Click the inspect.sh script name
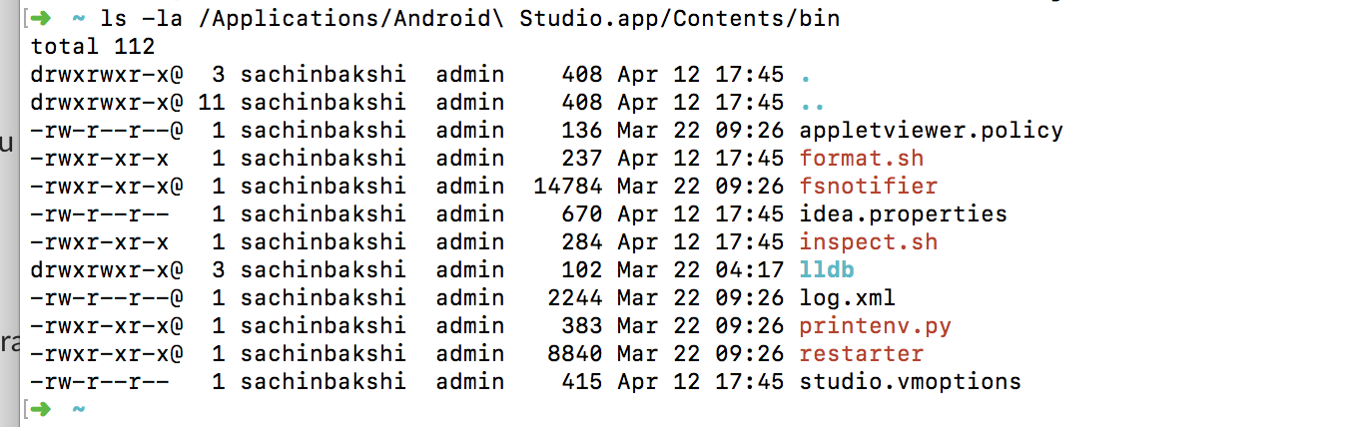The width and height of the screenshot is (1350, 427). [x=869, y=242]
